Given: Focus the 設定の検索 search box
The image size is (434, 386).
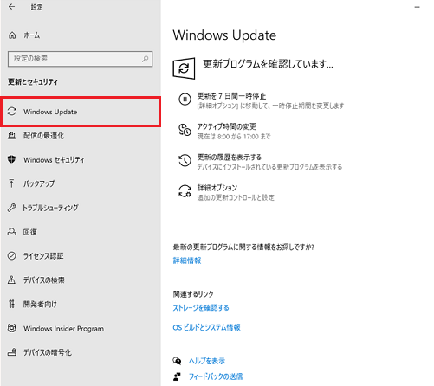Looking at the screenshot, I should (x=80, y=59).
